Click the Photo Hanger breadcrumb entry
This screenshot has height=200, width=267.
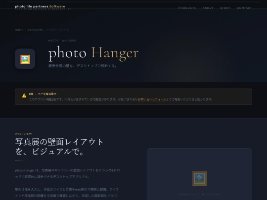pyautogui.click(x=58, y=30)
